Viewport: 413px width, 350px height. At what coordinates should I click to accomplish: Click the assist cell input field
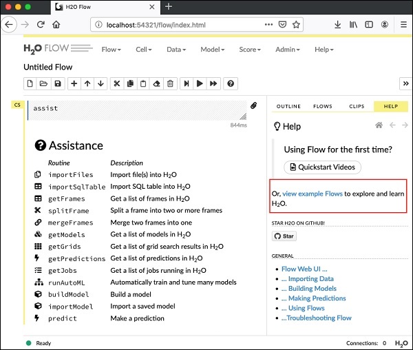pos(138,109)
